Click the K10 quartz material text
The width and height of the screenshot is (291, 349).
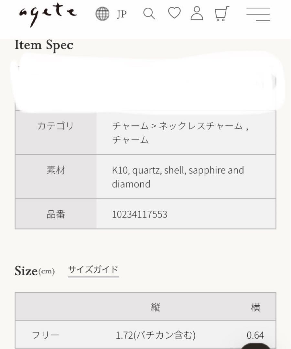coord(178,170)
